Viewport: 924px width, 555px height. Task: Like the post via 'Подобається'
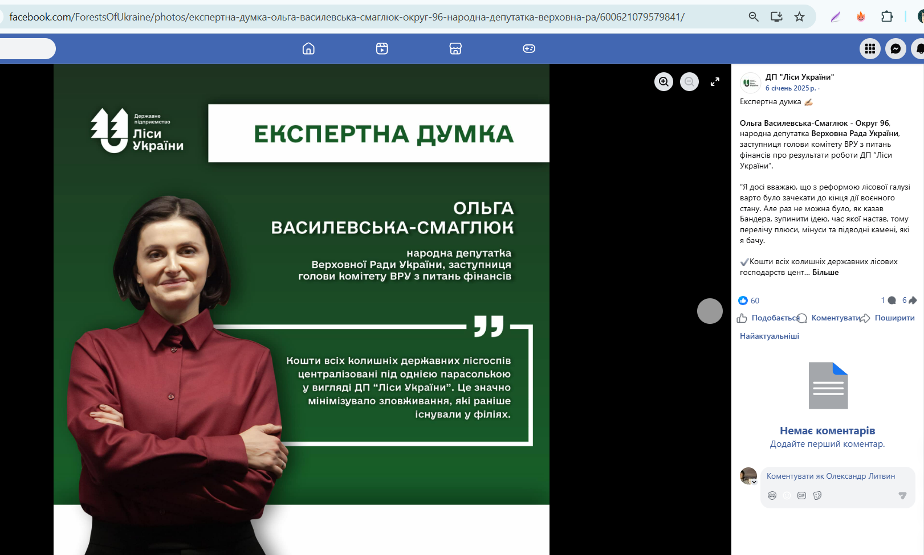pyautogui.click(x=775, y=318)
